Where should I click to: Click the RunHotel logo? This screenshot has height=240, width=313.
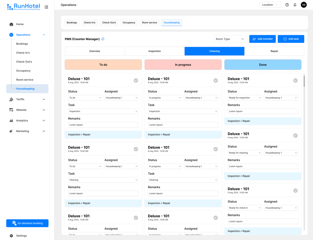tap(24, 7)
